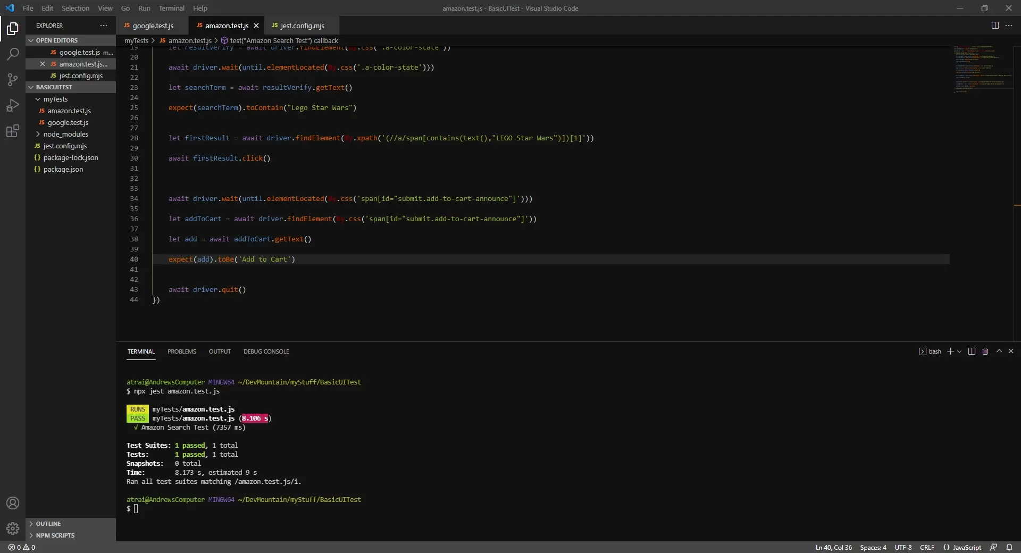Click the code minimap overview

[x=983, y=69]
